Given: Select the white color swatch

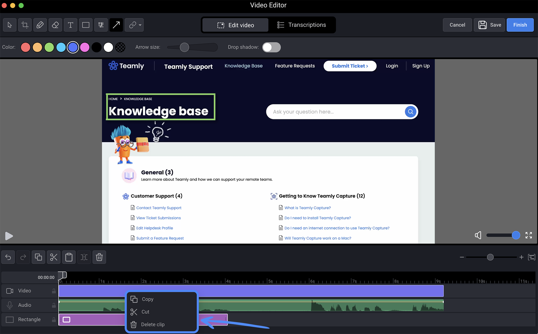Looking at the screenshot, I should (x=108, y=47).
